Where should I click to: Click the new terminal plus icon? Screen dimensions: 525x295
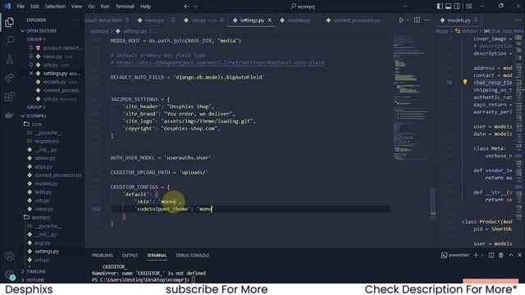(476, 255)
